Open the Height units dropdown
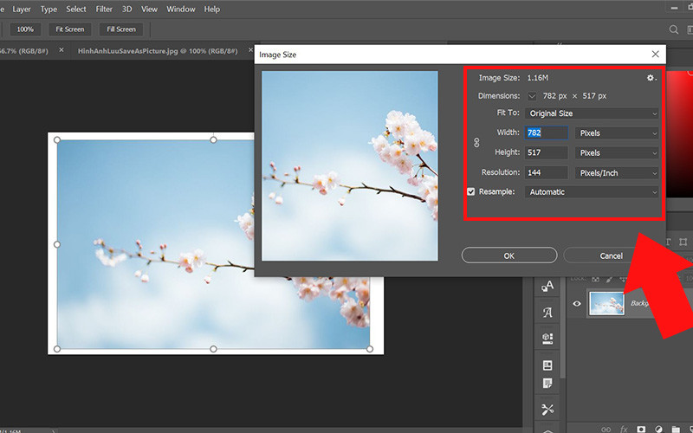The height and width of the screenshot is (433, 693). 617,153
